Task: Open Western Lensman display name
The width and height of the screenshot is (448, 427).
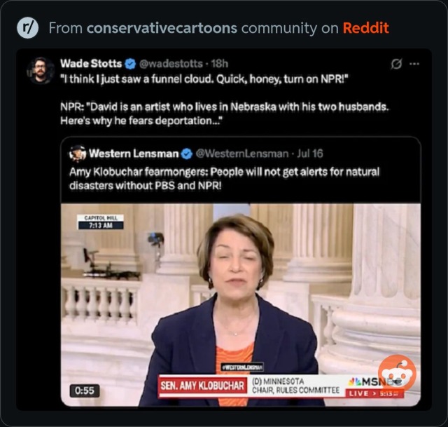Action: (x=134, y=154)
